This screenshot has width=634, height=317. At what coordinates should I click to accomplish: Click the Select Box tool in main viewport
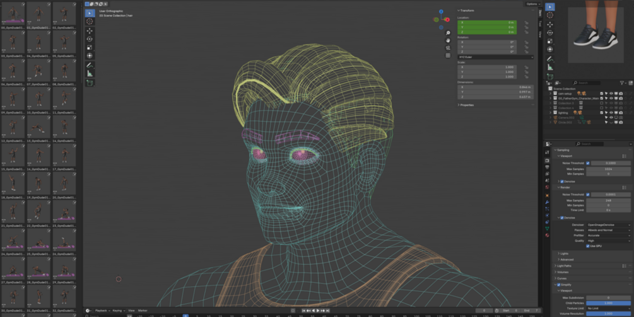(90, 13)
